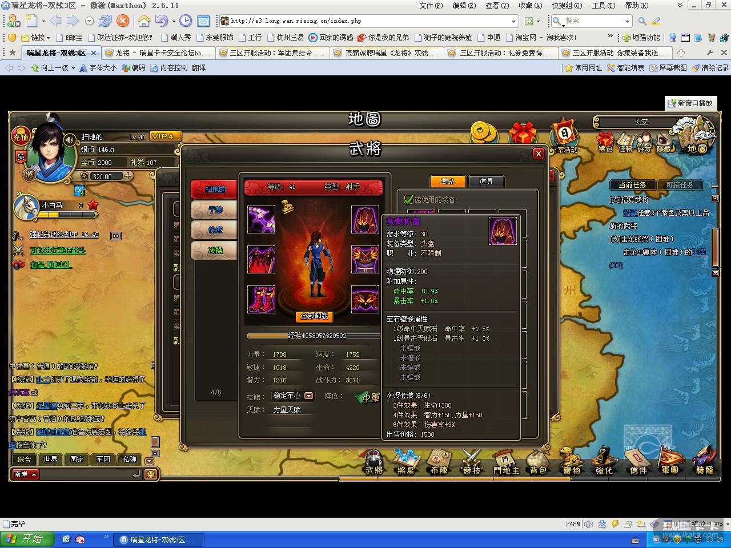Select general 于禁 from the list

[214, 209]
